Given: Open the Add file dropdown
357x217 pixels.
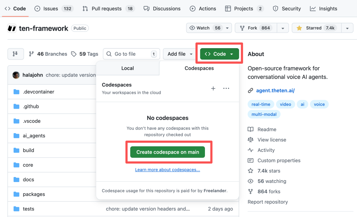Looking at the screenshot, I should tap(180, 54).
